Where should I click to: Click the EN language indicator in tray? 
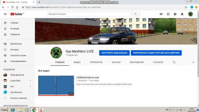coord(167,110)
